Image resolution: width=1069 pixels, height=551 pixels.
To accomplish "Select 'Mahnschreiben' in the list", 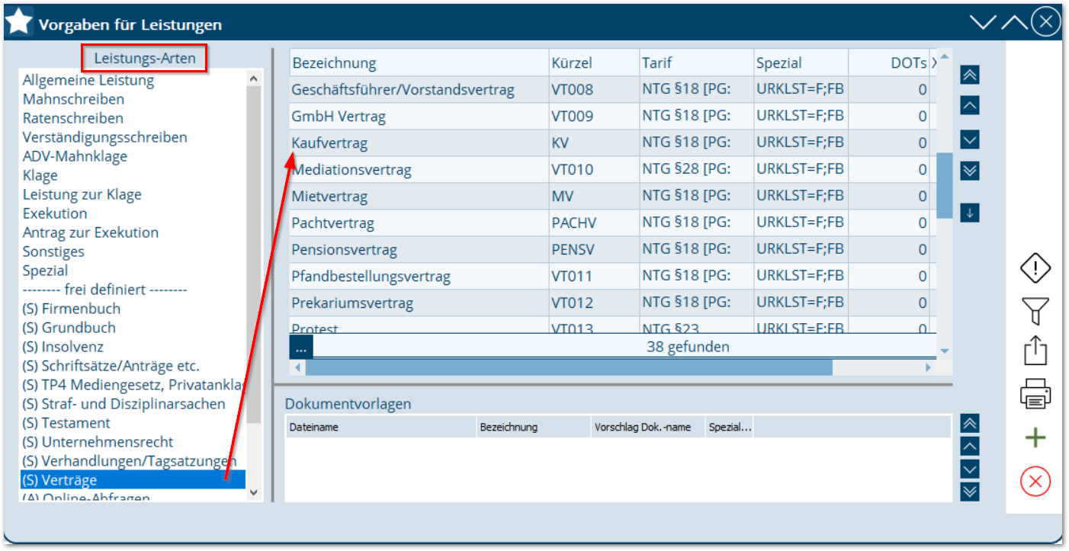I will pos(73,99).
